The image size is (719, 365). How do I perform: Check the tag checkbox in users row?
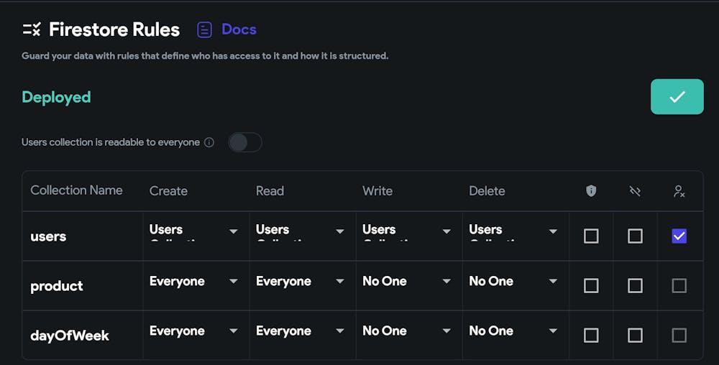635,236
